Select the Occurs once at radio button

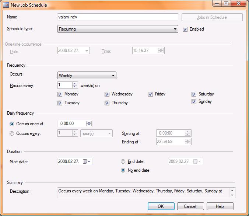point(12,124)
